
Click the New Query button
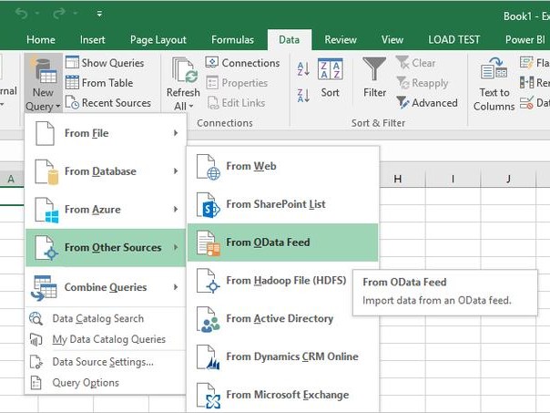(x=43, y=84)
